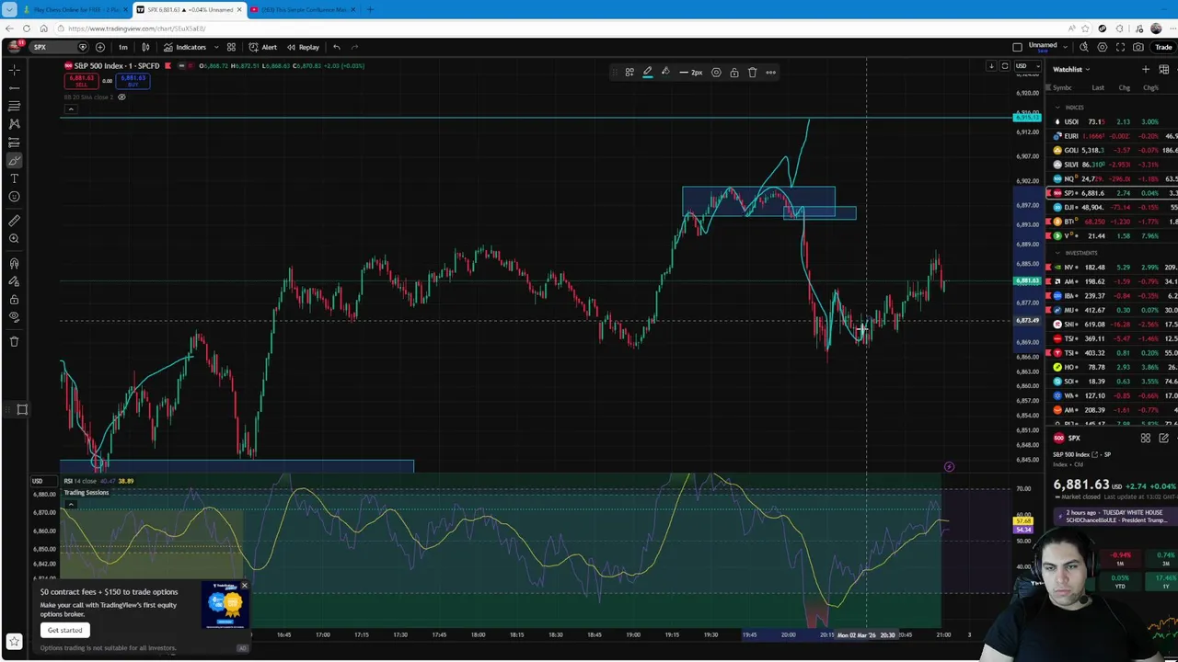This screenshot has height=662, width=1178.
Task: Toggle BB 20 SMA indicator visibility
Action: click(x=121, y=97)
